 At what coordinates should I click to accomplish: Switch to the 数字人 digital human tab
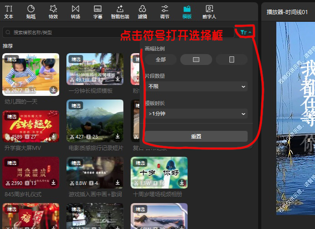(x=209, y=11)
